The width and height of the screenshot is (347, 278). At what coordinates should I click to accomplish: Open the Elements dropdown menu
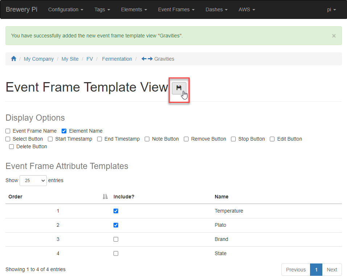(x=134, y=9)
